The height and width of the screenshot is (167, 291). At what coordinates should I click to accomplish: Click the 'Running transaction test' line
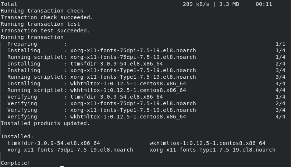[40, 24]
